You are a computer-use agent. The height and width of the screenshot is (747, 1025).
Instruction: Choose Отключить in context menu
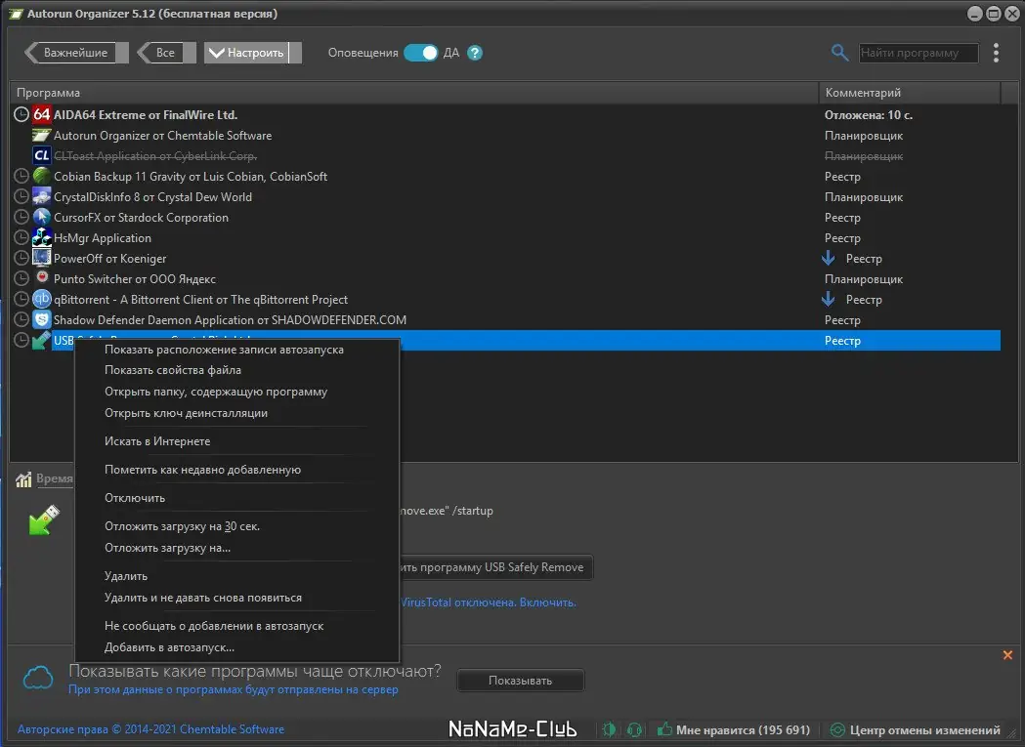click(x=135, y=498)
